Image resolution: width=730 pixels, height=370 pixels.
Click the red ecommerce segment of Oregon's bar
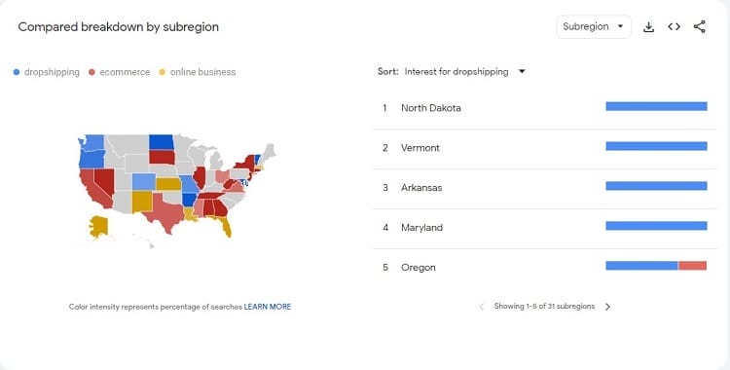(693, 266)
